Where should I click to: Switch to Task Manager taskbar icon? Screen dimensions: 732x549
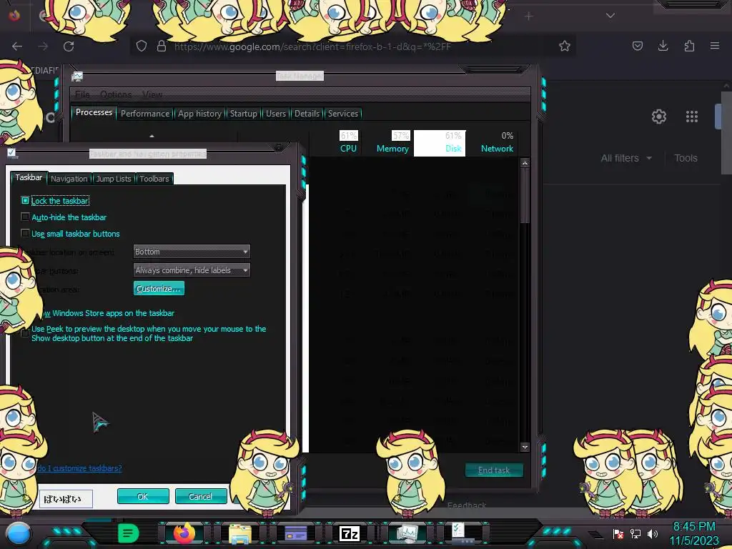[407, 533]
